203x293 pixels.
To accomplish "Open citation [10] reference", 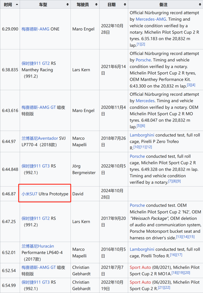I will tap(136, 147).
